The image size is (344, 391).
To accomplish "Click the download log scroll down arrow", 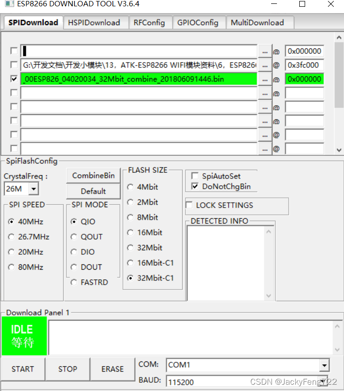I will point(337,350).
